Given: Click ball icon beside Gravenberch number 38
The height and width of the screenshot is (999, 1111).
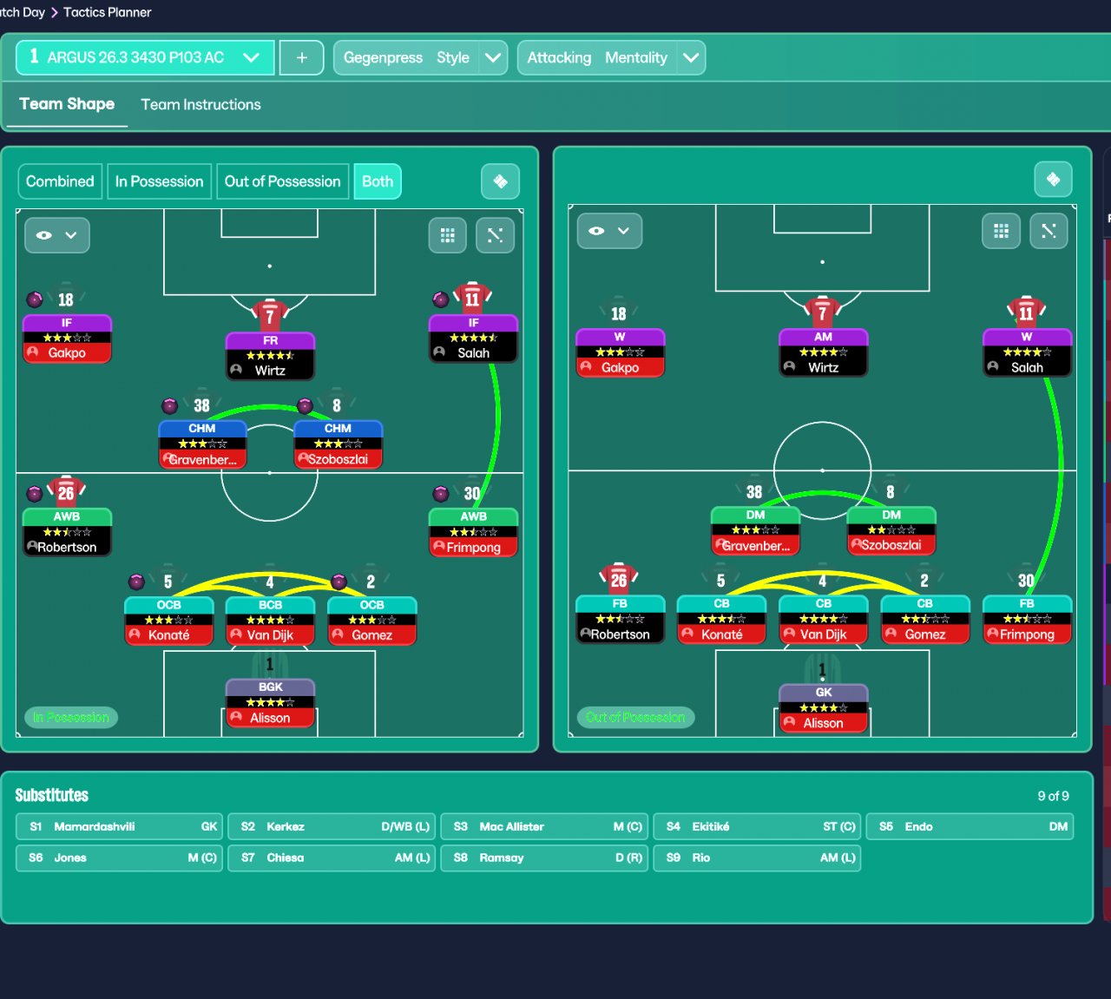Looking at the screenshot, I should (x=170, y=405).
